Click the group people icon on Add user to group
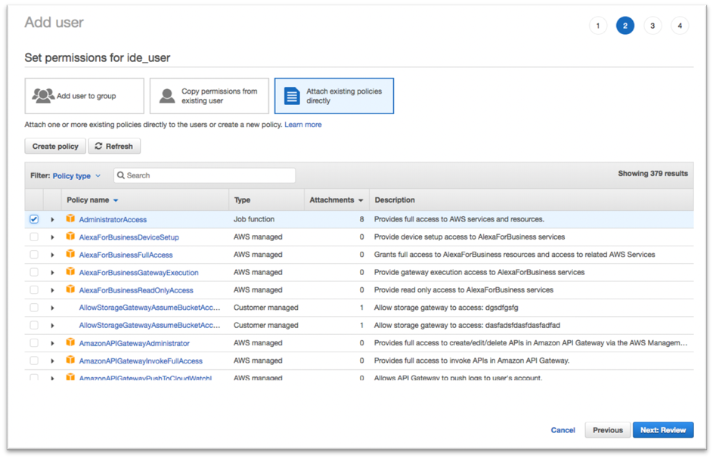 coord(43,95)
